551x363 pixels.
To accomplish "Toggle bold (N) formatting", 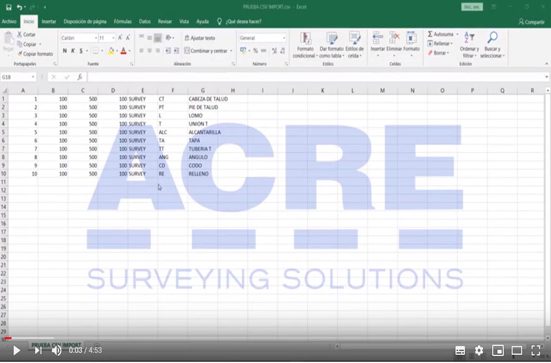I will [64, 51].
